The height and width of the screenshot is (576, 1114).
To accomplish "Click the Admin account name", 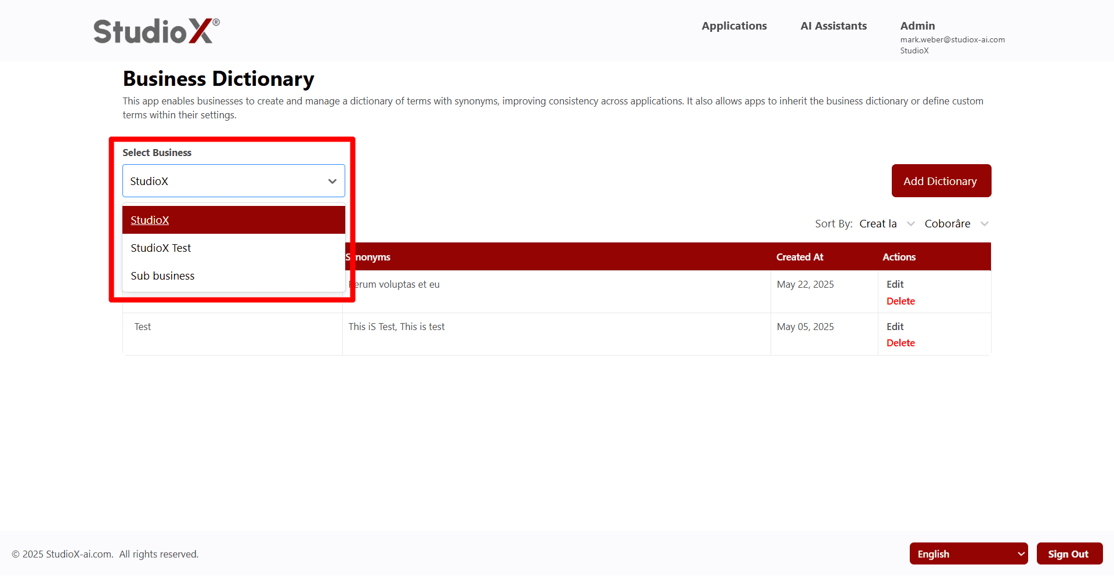I will [x=917, y=26].
